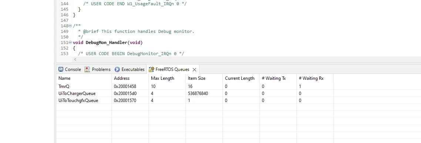Click TmrQ item size value 16
This screenshot has width=421, height=143.
190,86
